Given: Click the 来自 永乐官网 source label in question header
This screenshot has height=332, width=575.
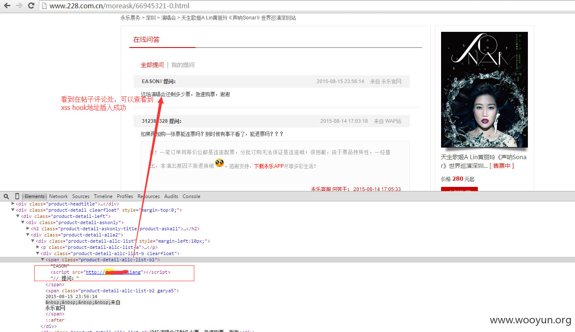Looking at the screenshot, I should point(386,81).
